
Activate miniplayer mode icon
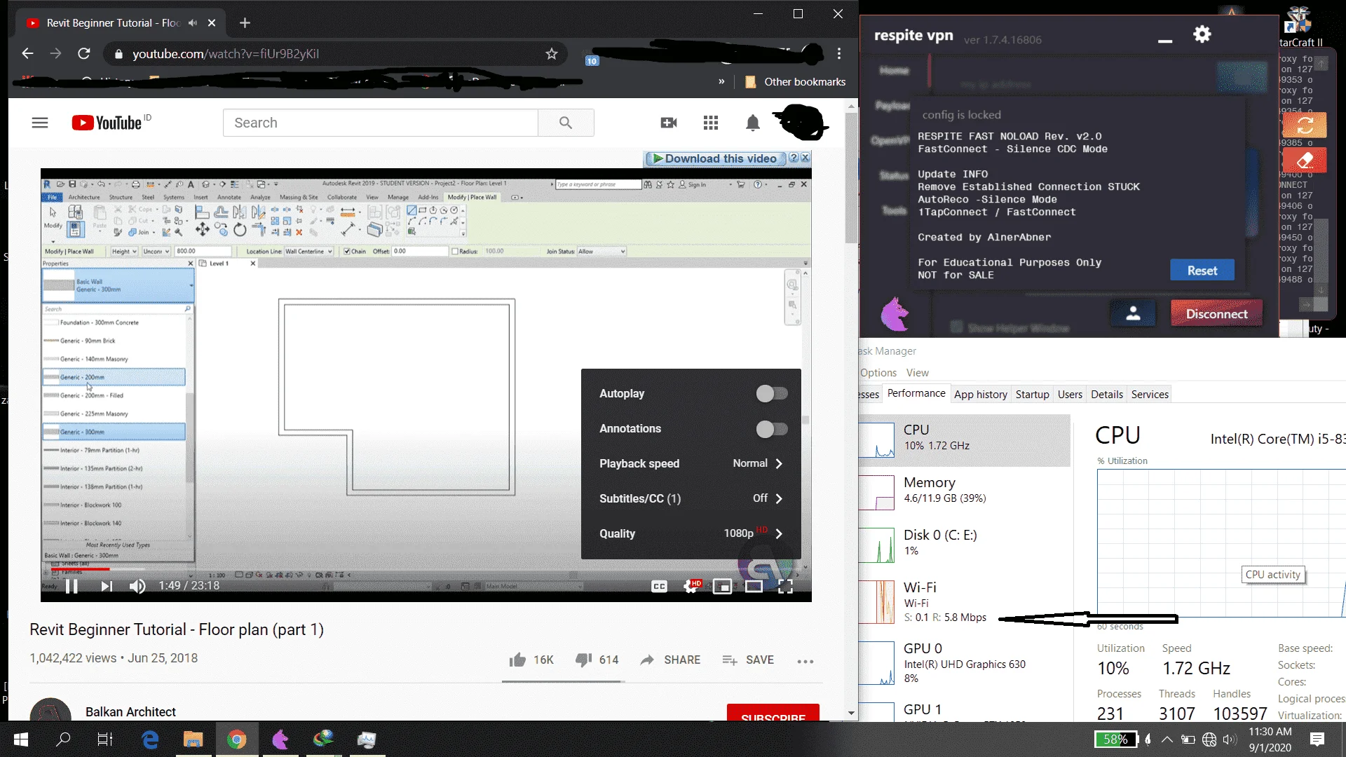[722, 587]
